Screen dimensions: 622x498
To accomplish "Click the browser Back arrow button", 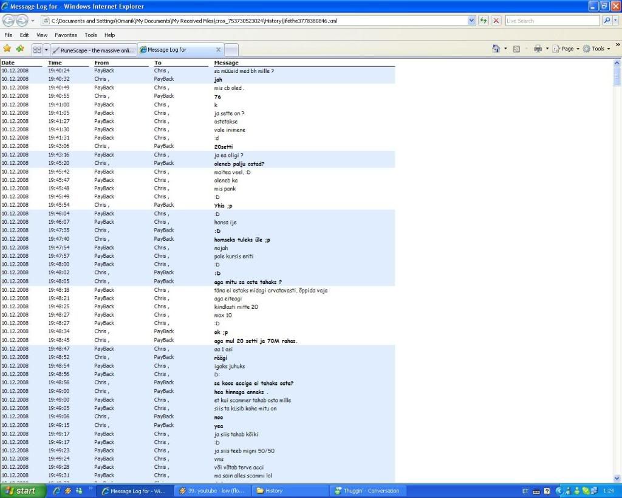I will (x=8, y=21).
